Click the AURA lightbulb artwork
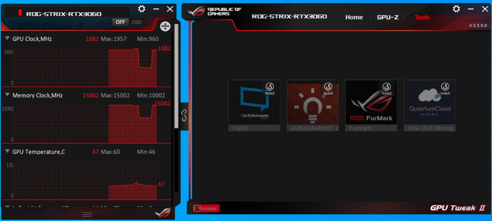The height and width of the screenshot is (221, 492). pyautogui.click(x=312, y=102)
